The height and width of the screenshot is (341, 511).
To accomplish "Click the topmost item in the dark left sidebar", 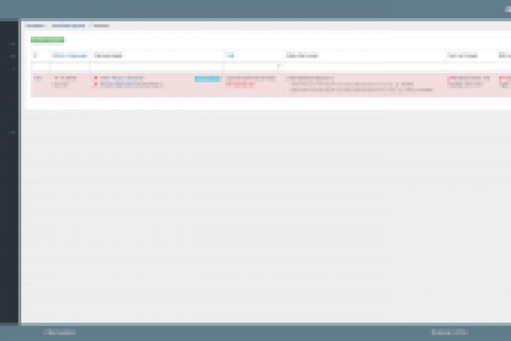I will pyautogui.click(x=12, y=44).
